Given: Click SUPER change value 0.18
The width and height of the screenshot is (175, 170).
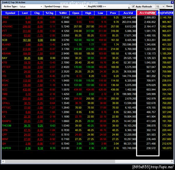Looking at the screenshot, I should point(40,148).
